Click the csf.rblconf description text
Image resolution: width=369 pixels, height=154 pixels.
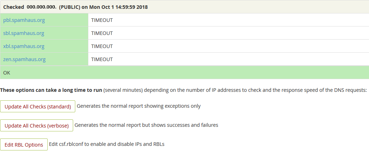pos(107,144)
